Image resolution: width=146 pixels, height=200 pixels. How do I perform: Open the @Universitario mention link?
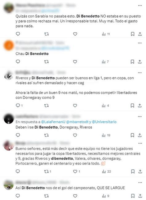(x=104, y=122)
